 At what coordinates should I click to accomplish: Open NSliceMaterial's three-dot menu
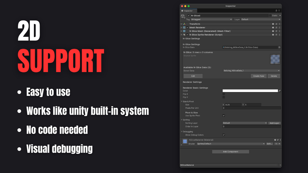click(x=280, y=140)
